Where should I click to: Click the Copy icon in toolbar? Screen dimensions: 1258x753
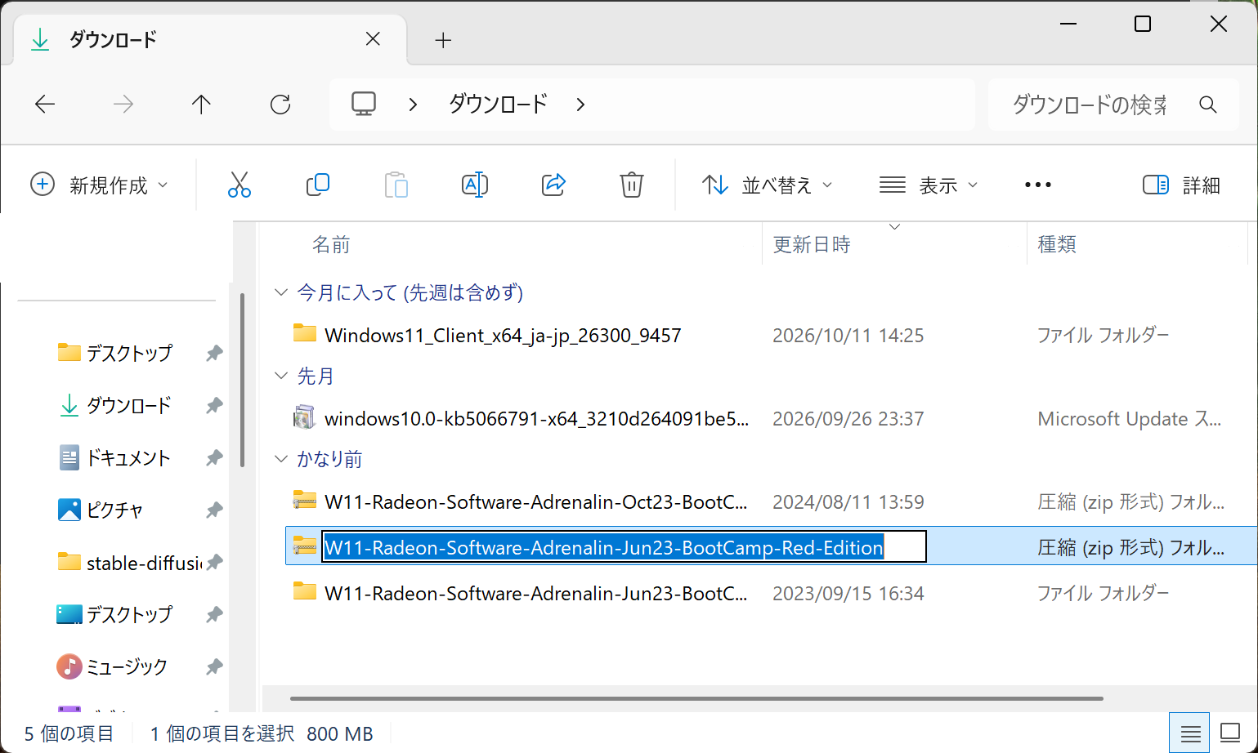[317, 185]
